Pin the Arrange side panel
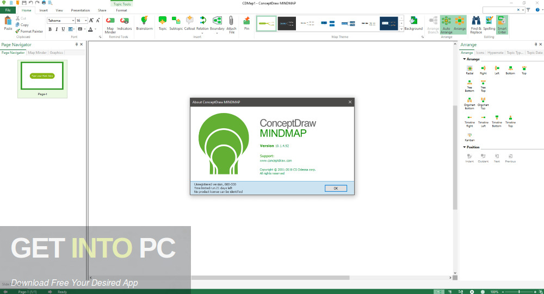544x294 pixels. (x=536, y=45)
